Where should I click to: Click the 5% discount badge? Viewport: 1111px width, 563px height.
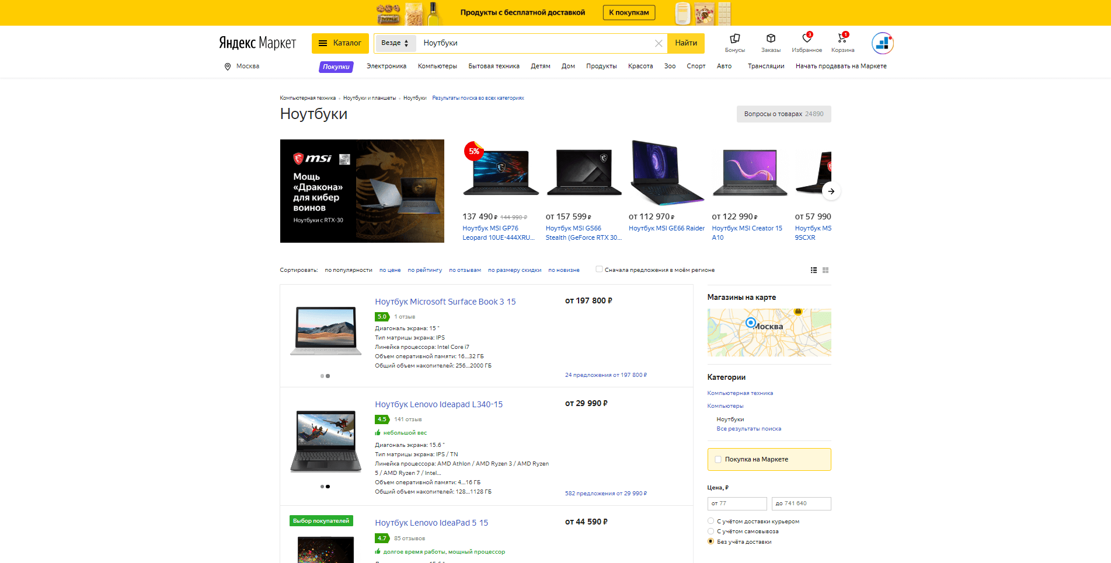point(473,151)
